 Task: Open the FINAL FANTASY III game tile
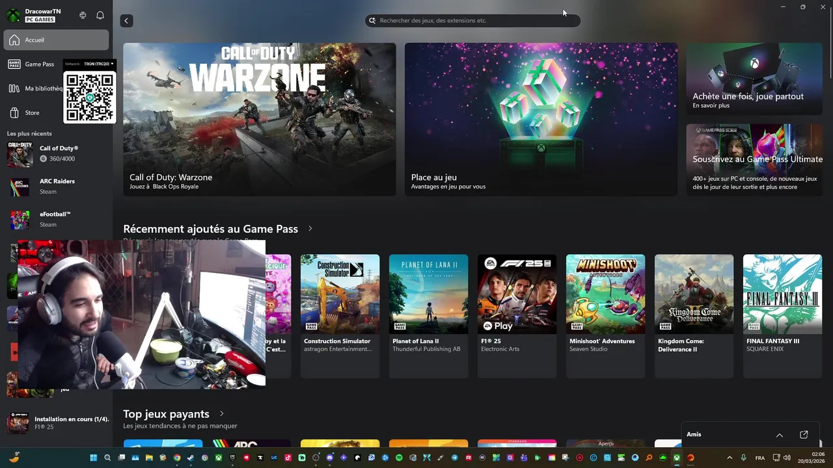pos(782,316)
